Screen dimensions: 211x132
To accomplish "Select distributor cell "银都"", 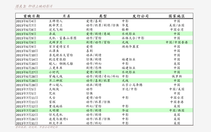I will click(125, 29).
